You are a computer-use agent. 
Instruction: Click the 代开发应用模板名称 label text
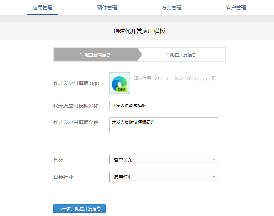(76, 106)
